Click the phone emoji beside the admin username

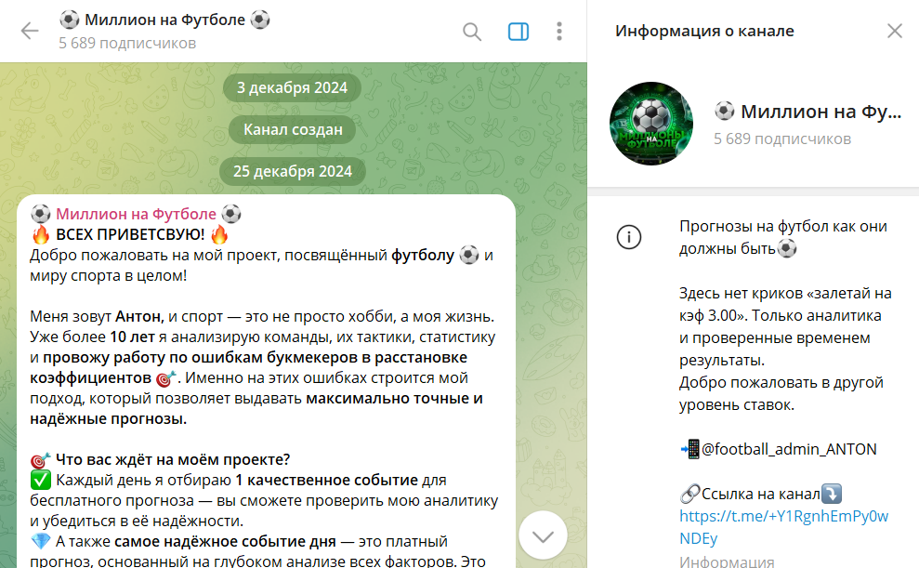[689, 449]
